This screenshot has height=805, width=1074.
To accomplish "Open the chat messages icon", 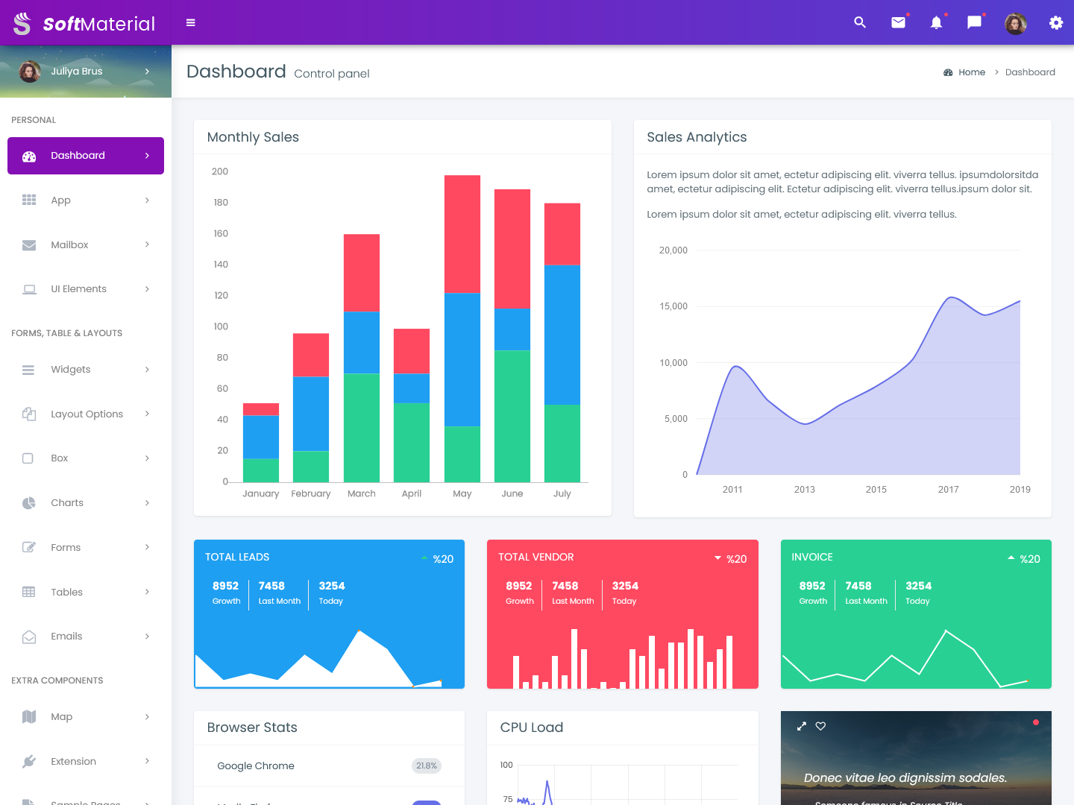I will pyautogui.click(x=974, y=22).
